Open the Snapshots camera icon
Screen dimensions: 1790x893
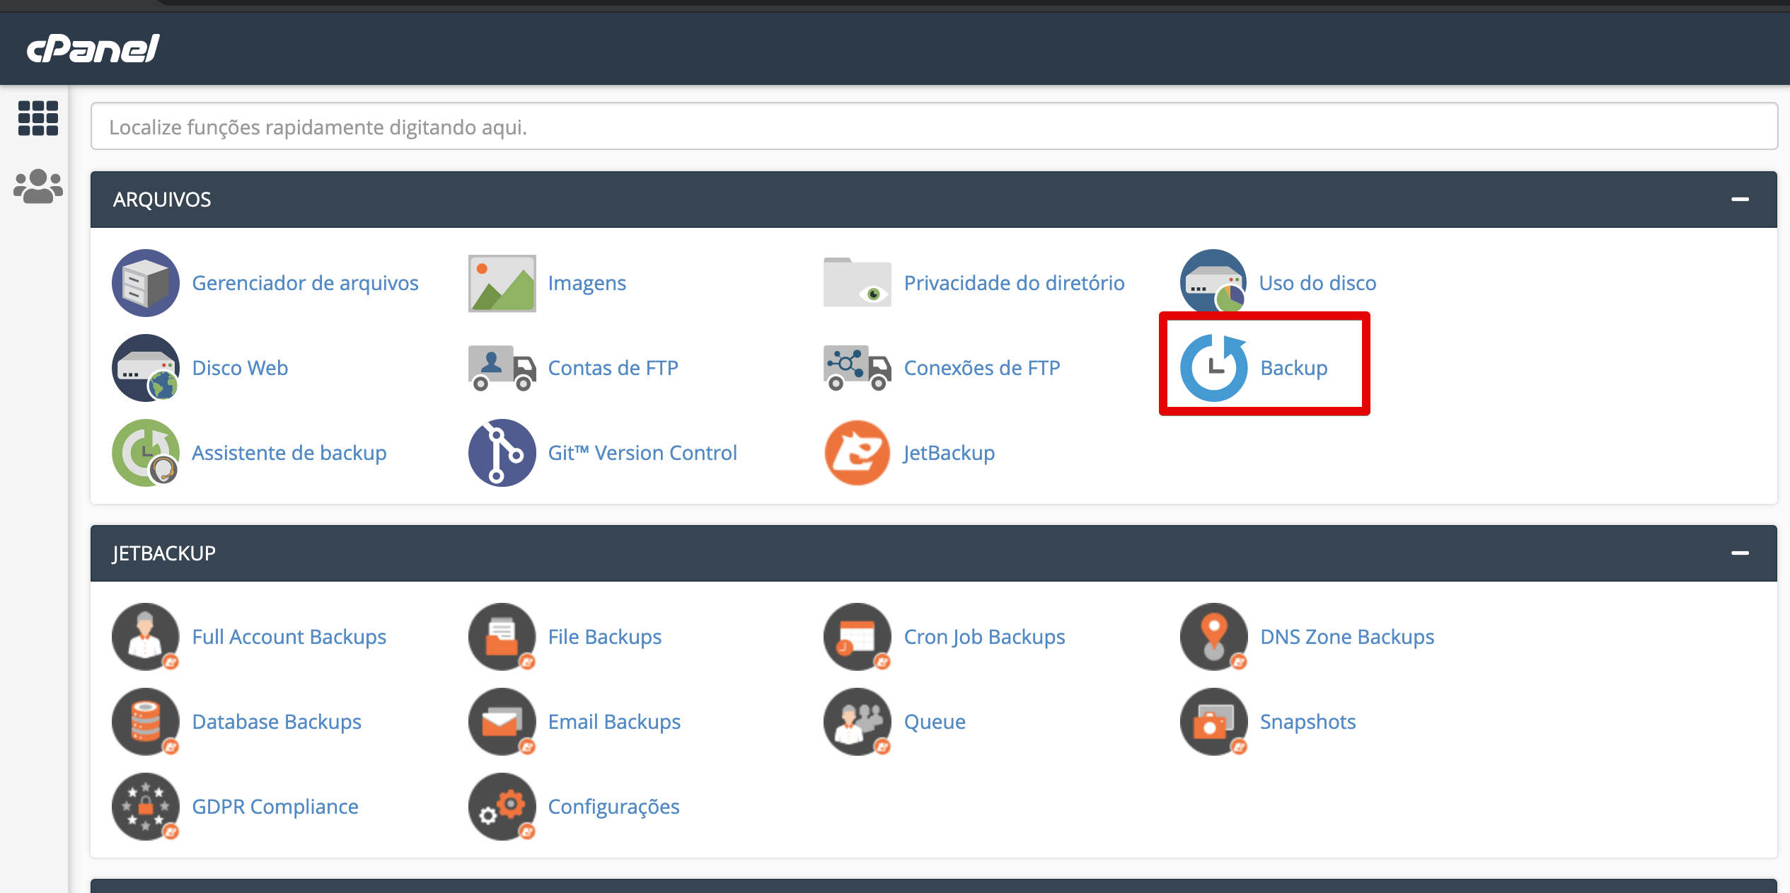coord(1213,722)
